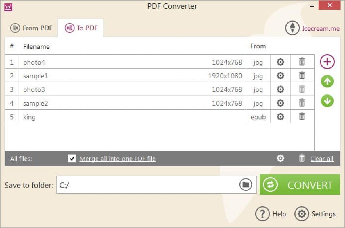Viewport: 345px width, 228px height.
Task: Select the To PDF tab
Action: (81, 28)
